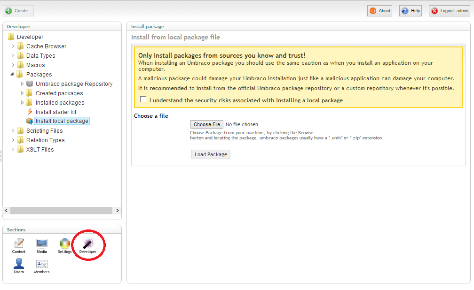Click tree scrollbar left arrow
The height and width of the screenshot is (290, 474).
[6, 210]
